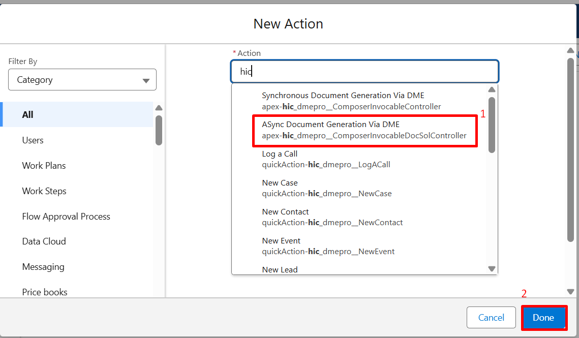Choose the New Event action

point(359,246)
